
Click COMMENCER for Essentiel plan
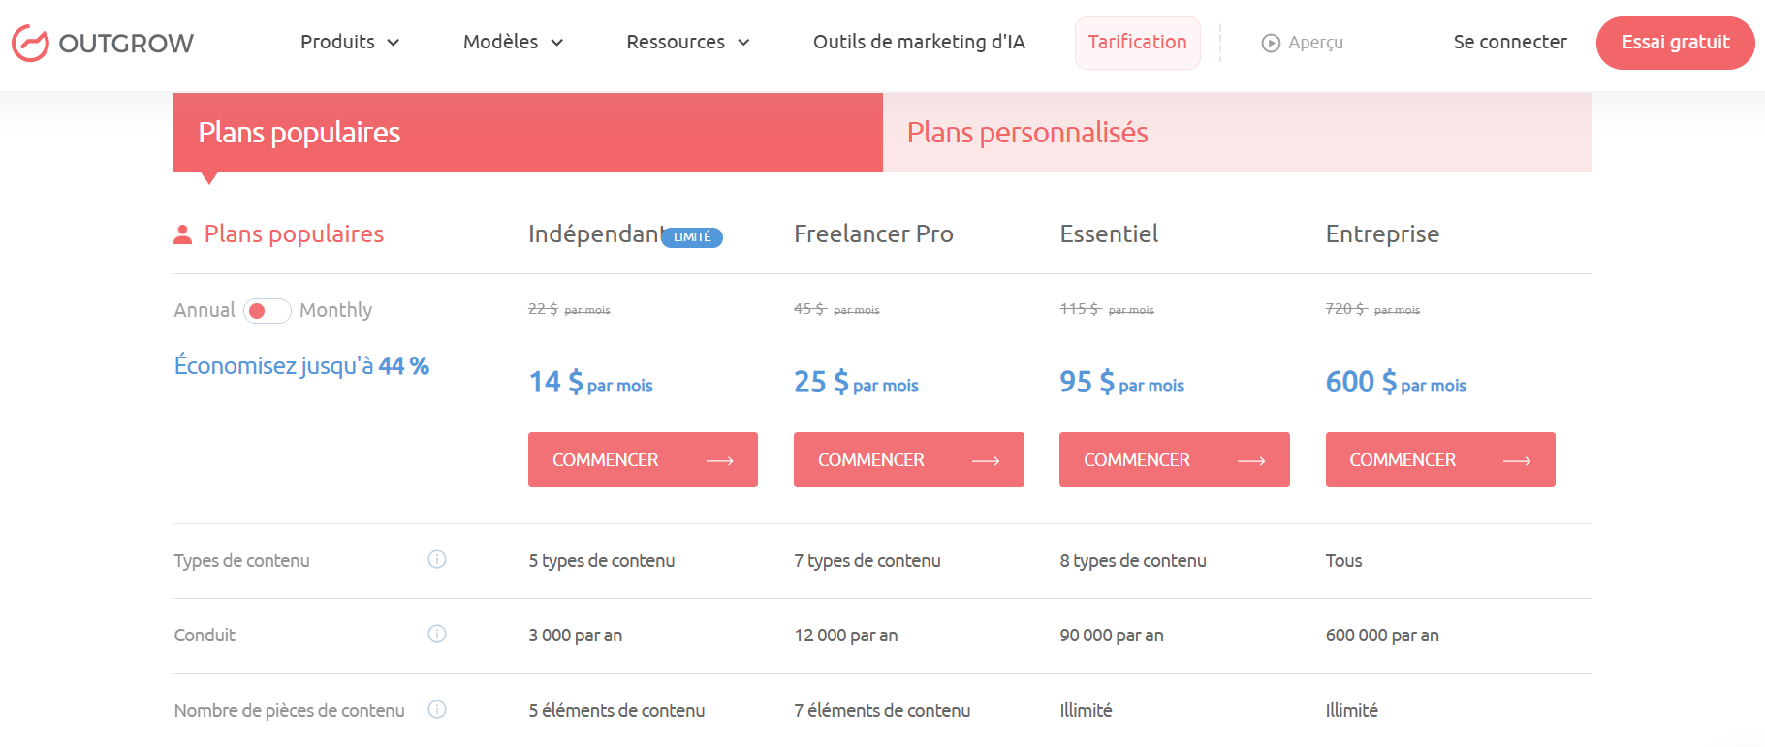point(1174,459)
